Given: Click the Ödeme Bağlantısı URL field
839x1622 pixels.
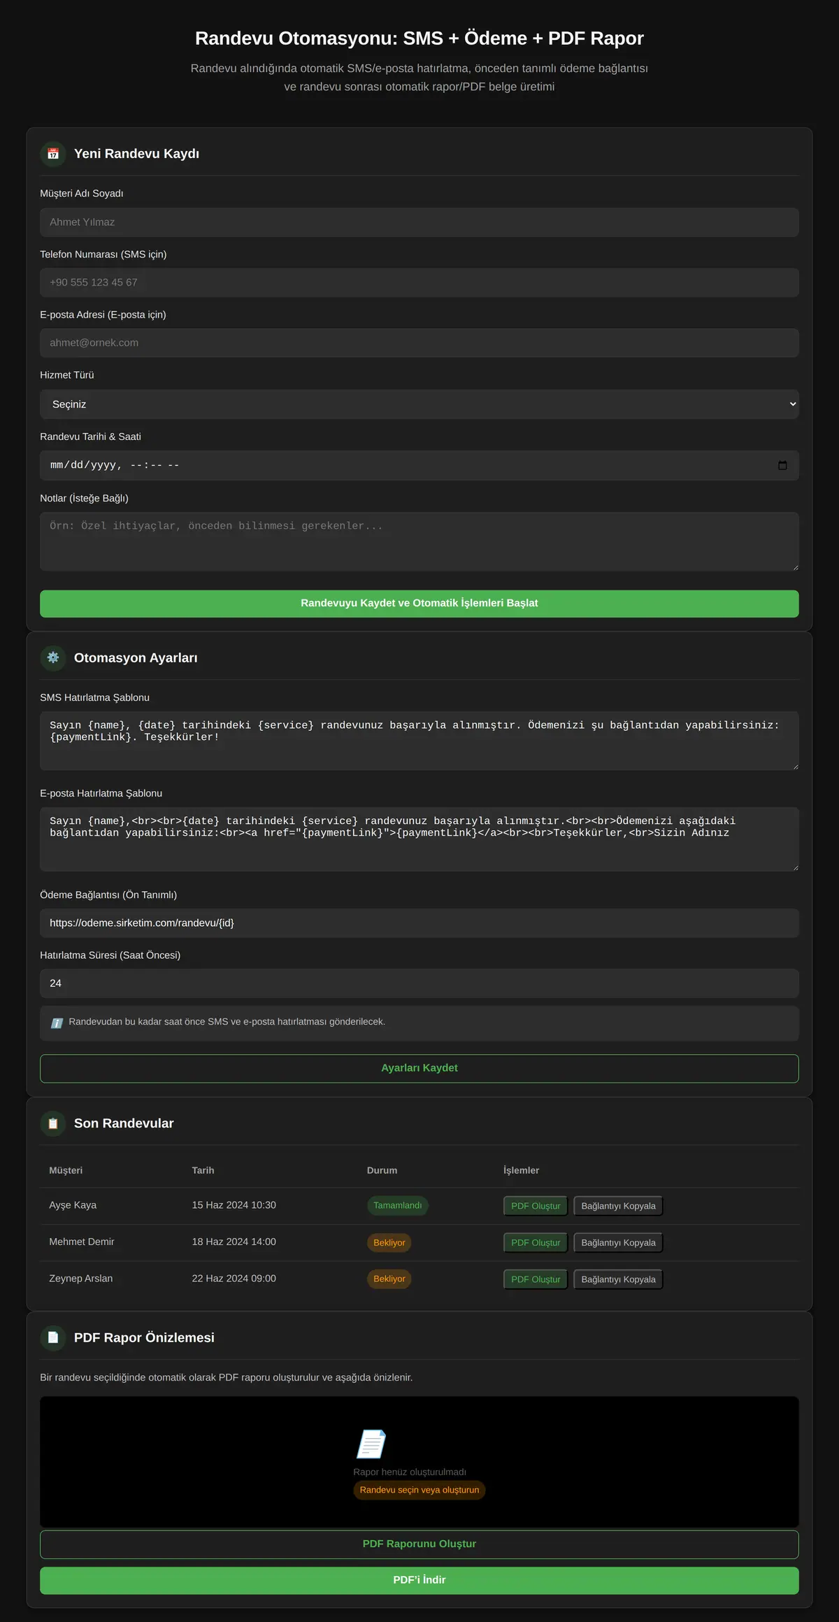Looking at the screenshot, I should 419,923.
